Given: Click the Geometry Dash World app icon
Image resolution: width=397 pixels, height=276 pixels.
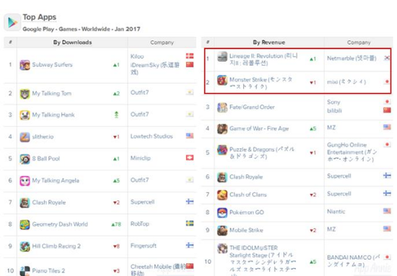Looking at the screenshot, I should 25,224.
